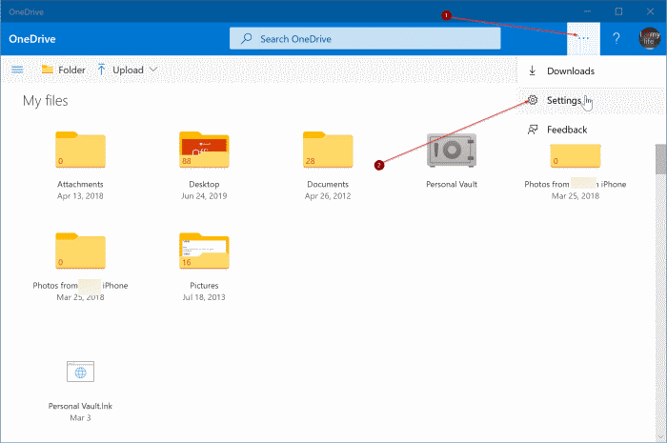Click the vertical scrollbar thumb
Viewport: 667px width, 443px height.
(661, 159)
